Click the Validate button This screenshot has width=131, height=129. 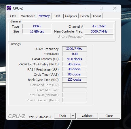pyautogui.click(x=87, y=116)
